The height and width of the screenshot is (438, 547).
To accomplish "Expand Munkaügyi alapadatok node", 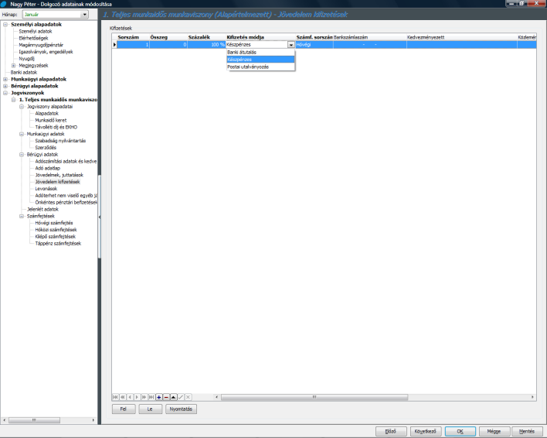I will (5, 79).
